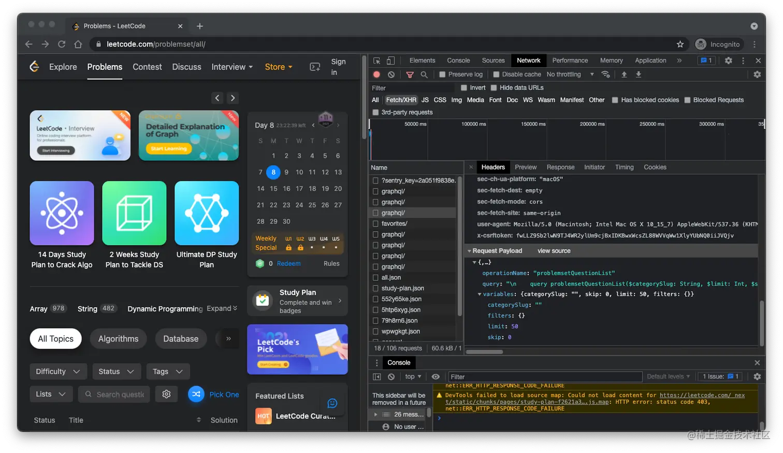Screen dimensions: 783x453
Task: Open feedback chat bubble icon
Action: pos(332,403)
